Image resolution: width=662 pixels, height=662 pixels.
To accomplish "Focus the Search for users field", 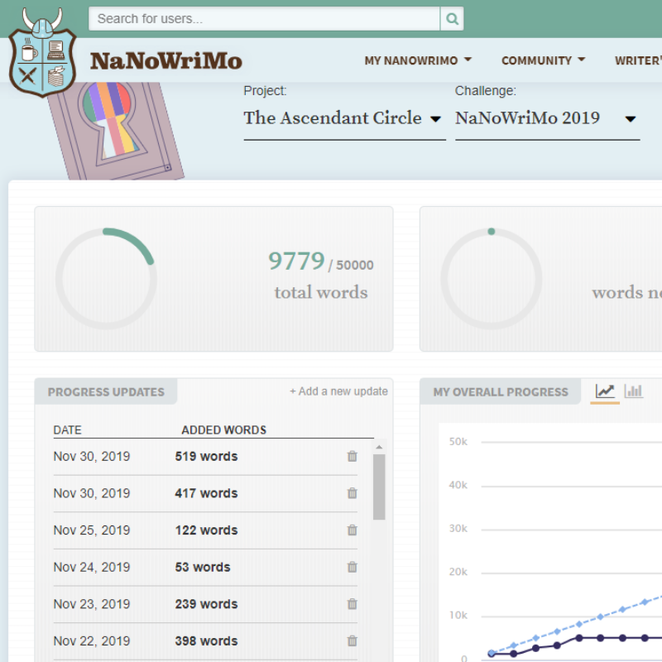I will [264, 18].
